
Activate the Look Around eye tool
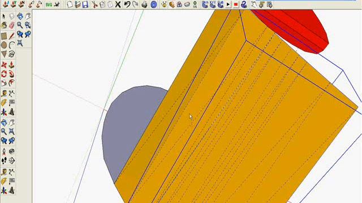pos(11,152)
